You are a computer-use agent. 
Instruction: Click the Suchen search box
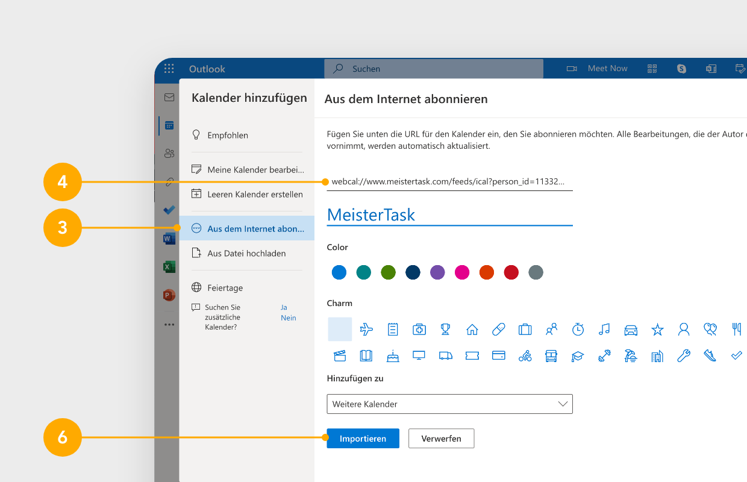434,69
